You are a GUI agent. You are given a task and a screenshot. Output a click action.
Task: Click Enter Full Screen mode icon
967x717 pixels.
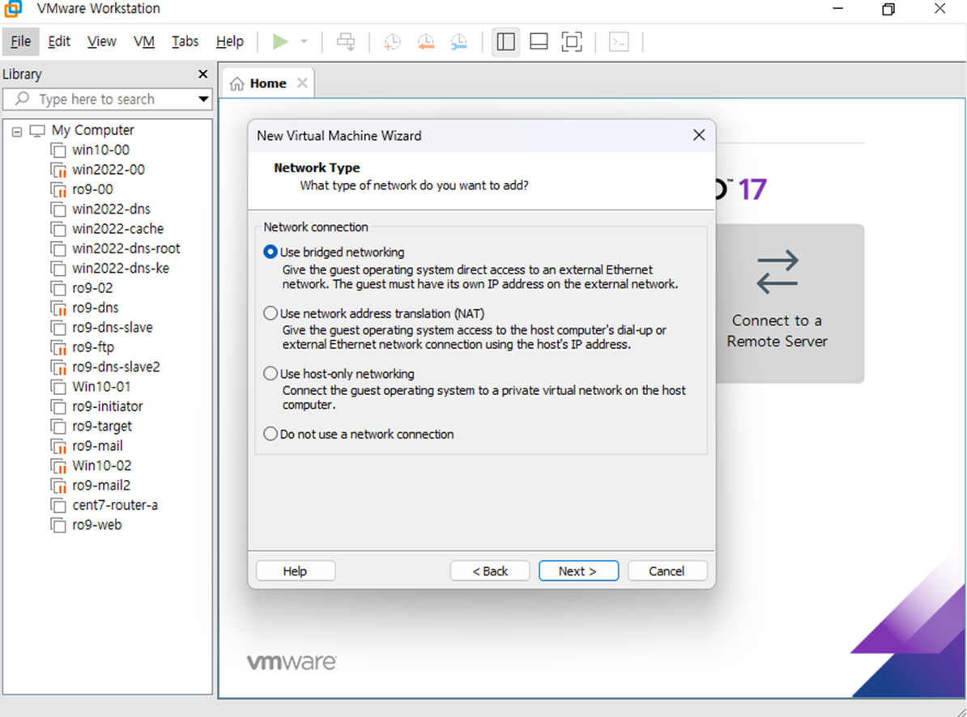click(572, 42)
